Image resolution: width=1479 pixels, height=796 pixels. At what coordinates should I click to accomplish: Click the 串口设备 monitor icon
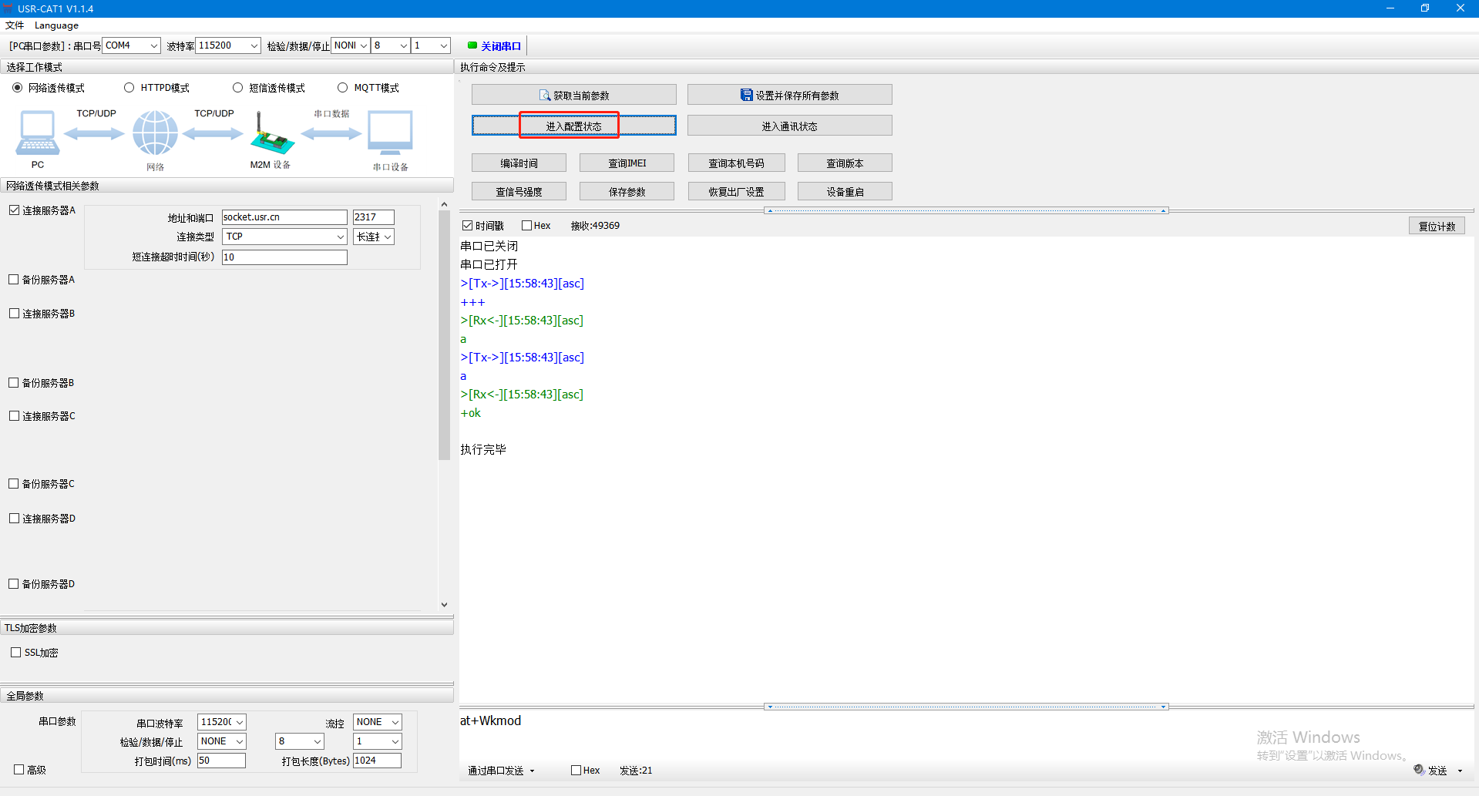390,133
